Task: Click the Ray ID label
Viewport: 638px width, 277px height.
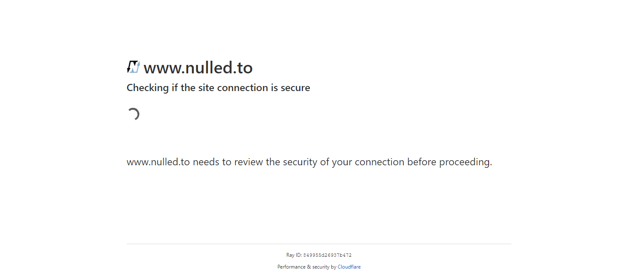Action: (x=294, y=255)
